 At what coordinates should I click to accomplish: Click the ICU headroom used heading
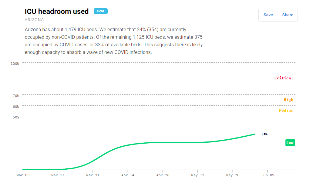(57, 12)
